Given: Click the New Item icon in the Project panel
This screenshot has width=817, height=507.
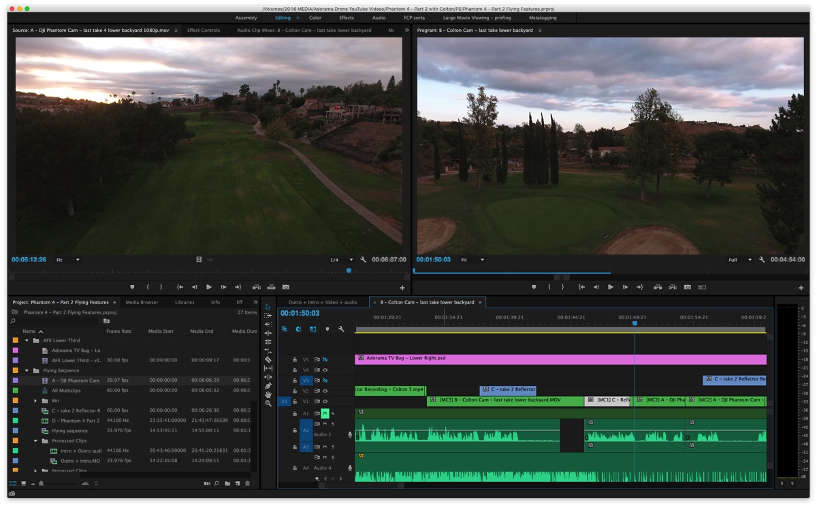Looking at the screenshot, I should pos(236,484).
